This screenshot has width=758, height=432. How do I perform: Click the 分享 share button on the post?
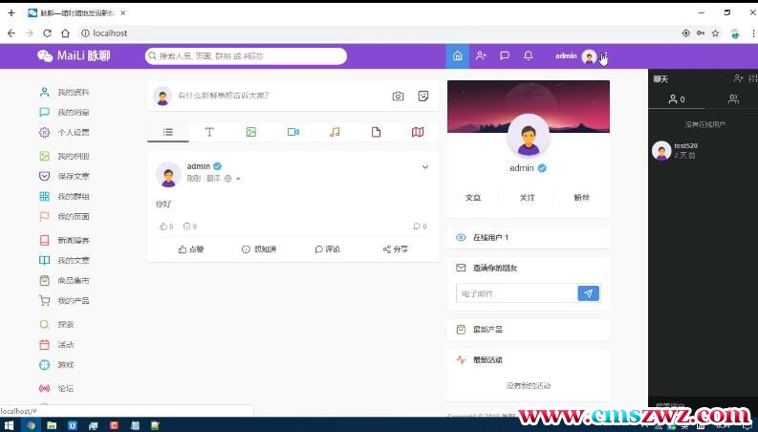click(395, 249)
